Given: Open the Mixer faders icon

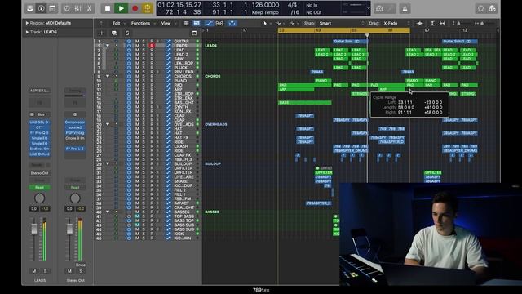Looking at the screenshot, I should coord(78,8).
